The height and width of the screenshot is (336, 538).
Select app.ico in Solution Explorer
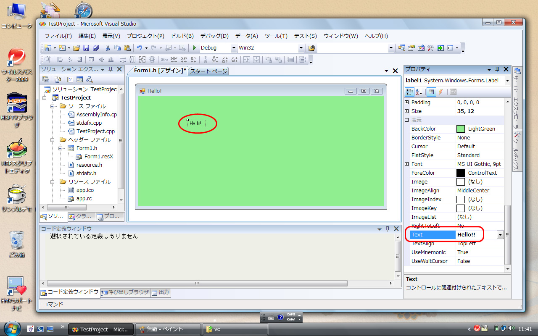point(85,190)
